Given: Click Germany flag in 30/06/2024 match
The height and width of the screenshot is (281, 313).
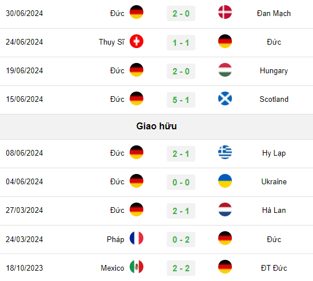Looking at the screenshot, I should (x=137, y=12).
